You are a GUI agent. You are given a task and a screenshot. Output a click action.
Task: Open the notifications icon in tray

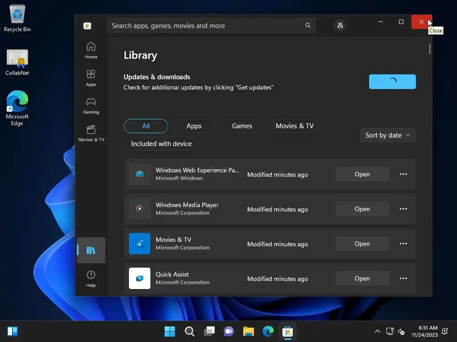tap(445, 331)
